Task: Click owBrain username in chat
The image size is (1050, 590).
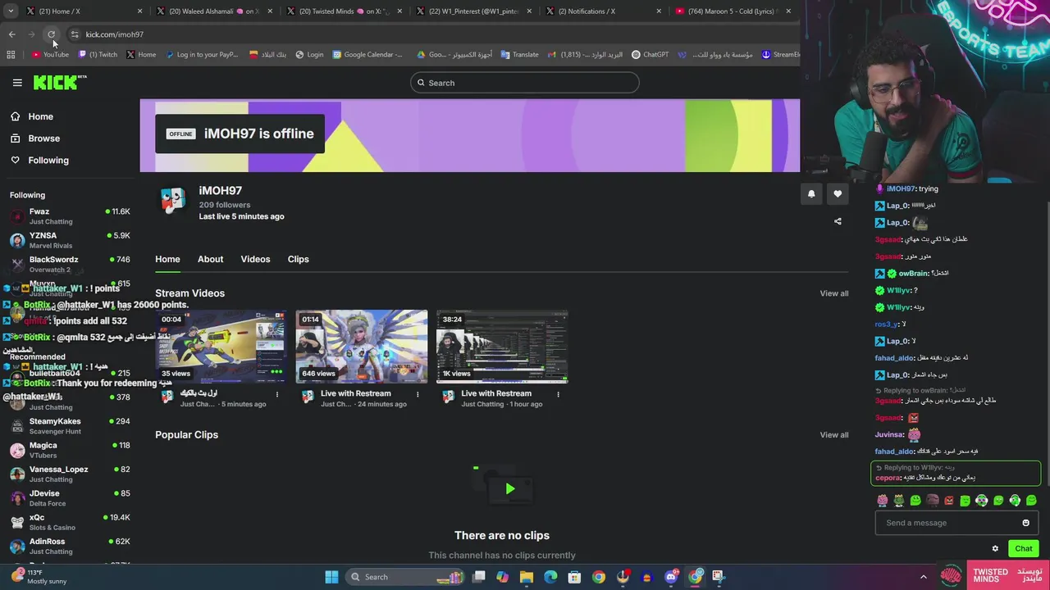Action: click(x=912, y=273)
